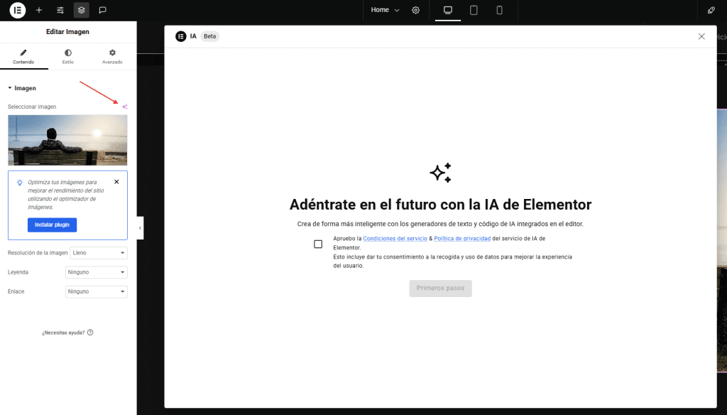Open the notes comment icon
The image size is (727, 415).
(103, 10)
